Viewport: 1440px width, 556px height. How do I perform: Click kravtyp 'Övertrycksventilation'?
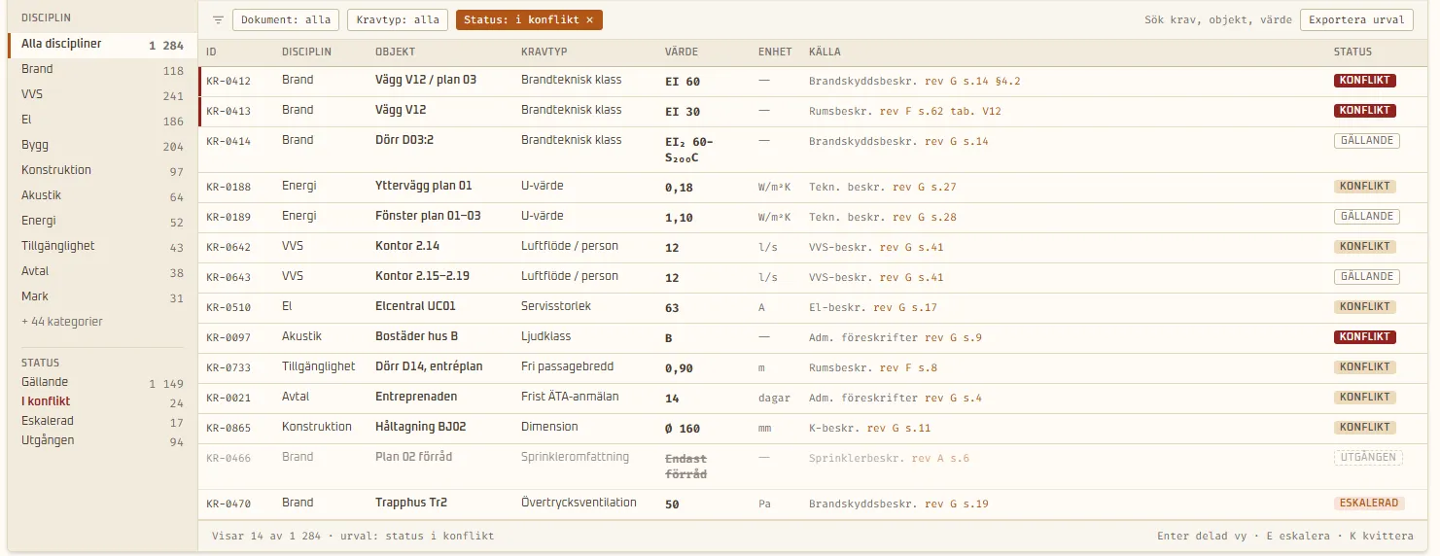coord(579,503)
